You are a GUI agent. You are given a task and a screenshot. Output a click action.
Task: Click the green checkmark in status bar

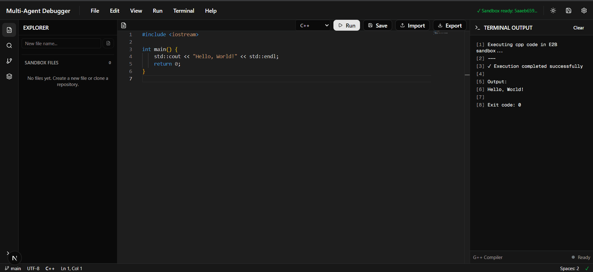point(587,268)
